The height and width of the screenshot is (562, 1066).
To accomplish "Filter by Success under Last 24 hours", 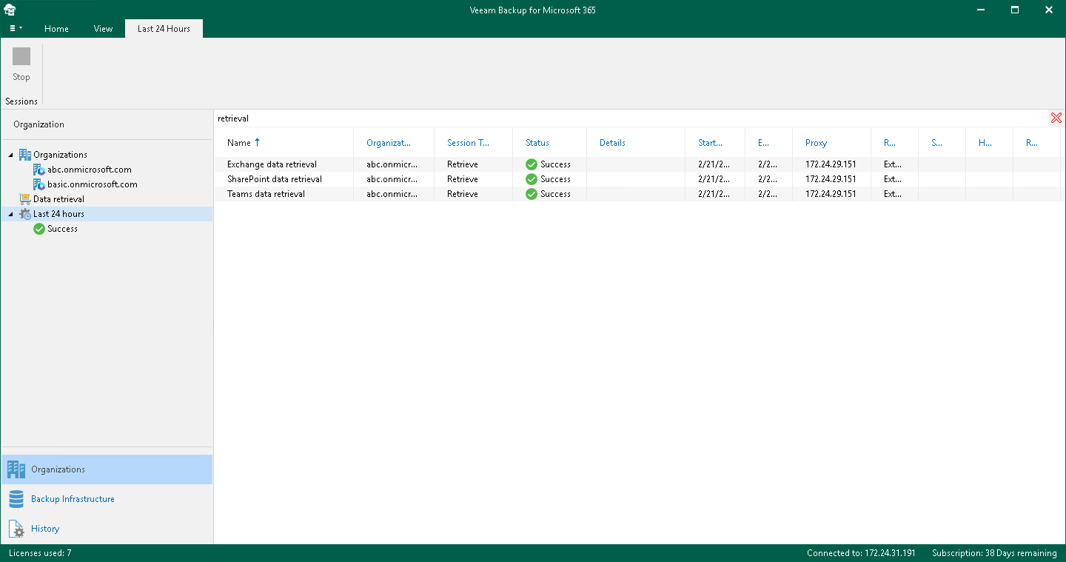I will 62,229.
